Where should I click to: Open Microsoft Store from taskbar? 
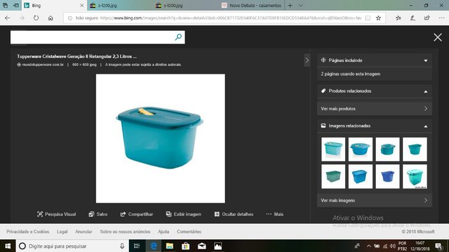point(185,246)
